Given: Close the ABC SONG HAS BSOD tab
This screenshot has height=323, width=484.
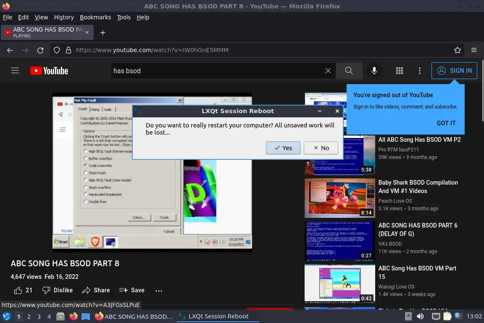Looking at the screenshot, I should (x=87, y=32).
